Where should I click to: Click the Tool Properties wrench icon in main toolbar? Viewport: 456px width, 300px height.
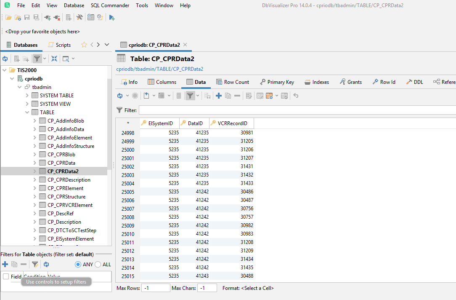(x=80, y=17)
